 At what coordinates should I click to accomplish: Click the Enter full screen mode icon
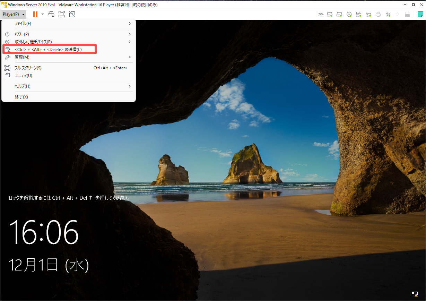click(x=62, y=14)
